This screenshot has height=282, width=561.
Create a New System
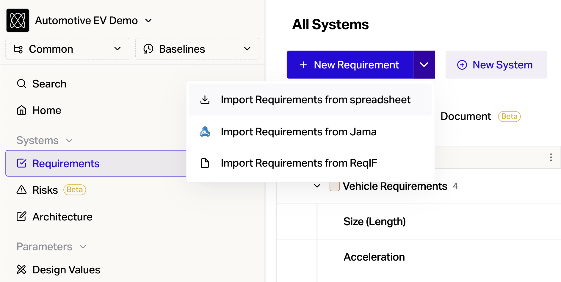pyautogui.click(x=496, y=65)
